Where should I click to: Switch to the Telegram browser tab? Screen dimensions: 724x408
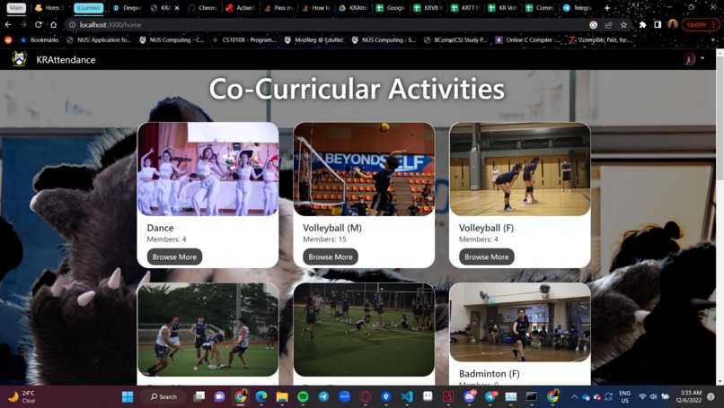578,8
